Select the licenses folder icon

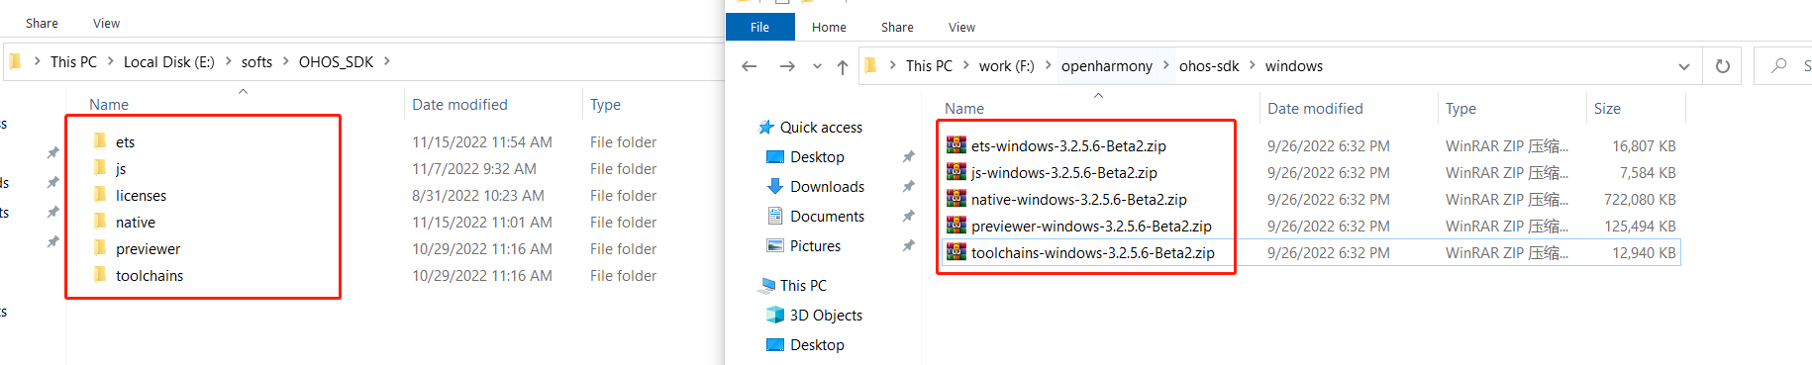(x=100, y=195)
